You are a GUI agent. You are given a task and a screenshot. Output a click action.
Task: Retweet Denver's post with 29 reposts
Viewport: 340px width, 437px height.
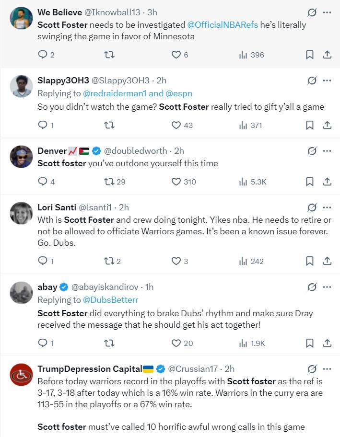(x=109, y=182)
